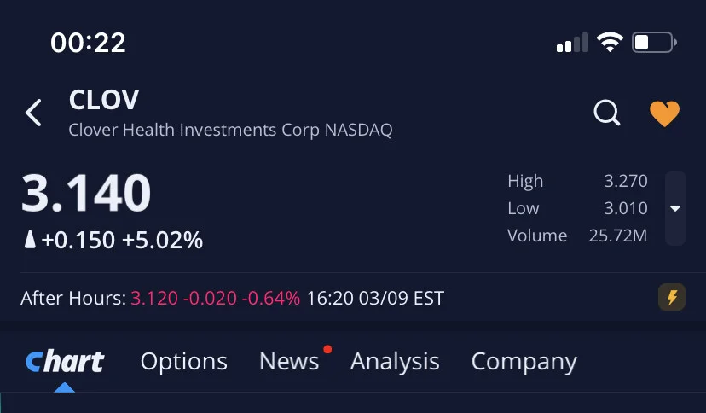Switch to the Options tab
This screenshot has height=413, width=706.
(183, 361)
